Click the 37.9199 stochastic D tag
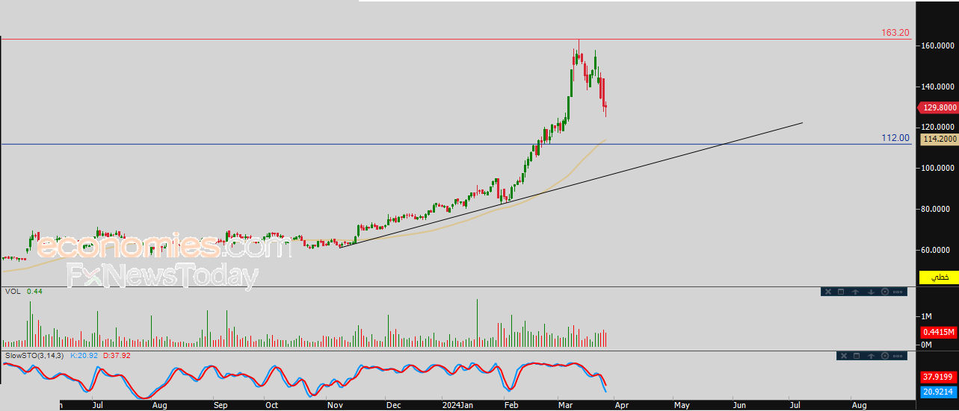 click(x=939, y=377)
